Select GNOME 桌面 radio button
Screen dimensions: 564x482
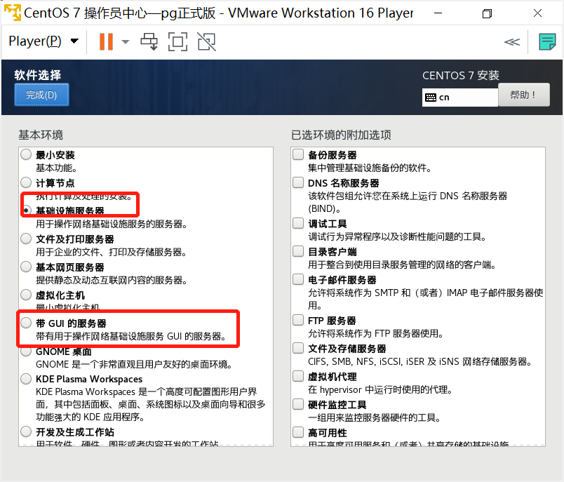point(26,351)
